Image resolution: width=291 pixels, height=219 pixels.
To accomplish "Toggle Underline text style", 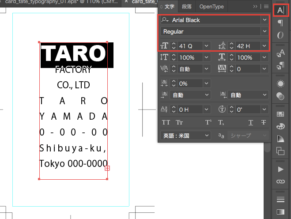I will pos(251,122).
